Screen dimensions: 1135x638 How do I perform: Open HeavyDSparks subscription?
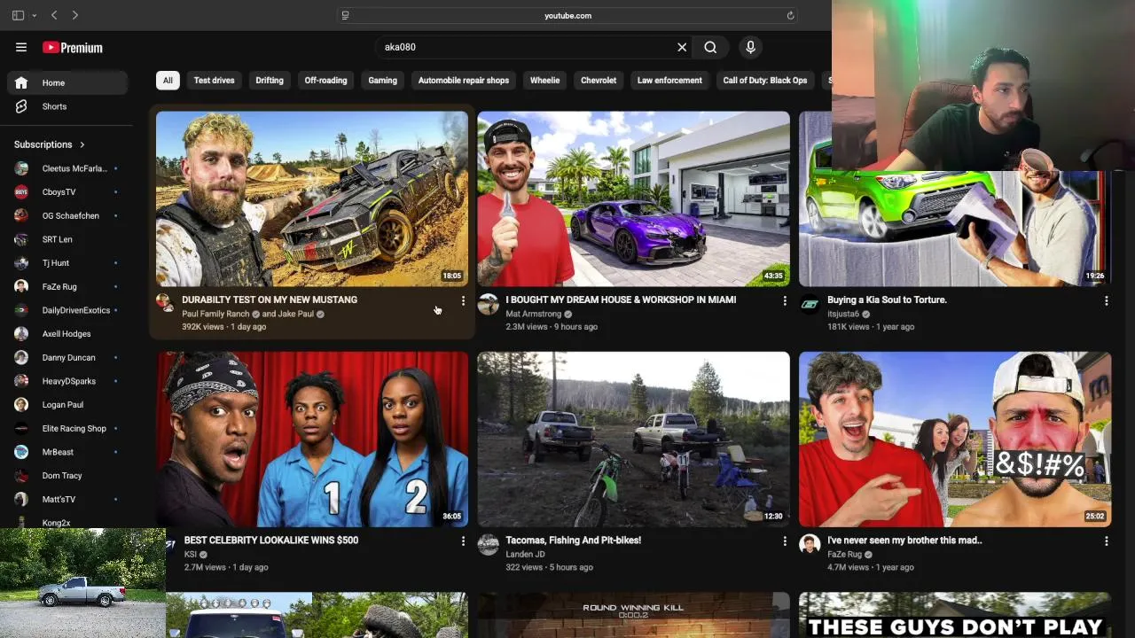[67, 381]
